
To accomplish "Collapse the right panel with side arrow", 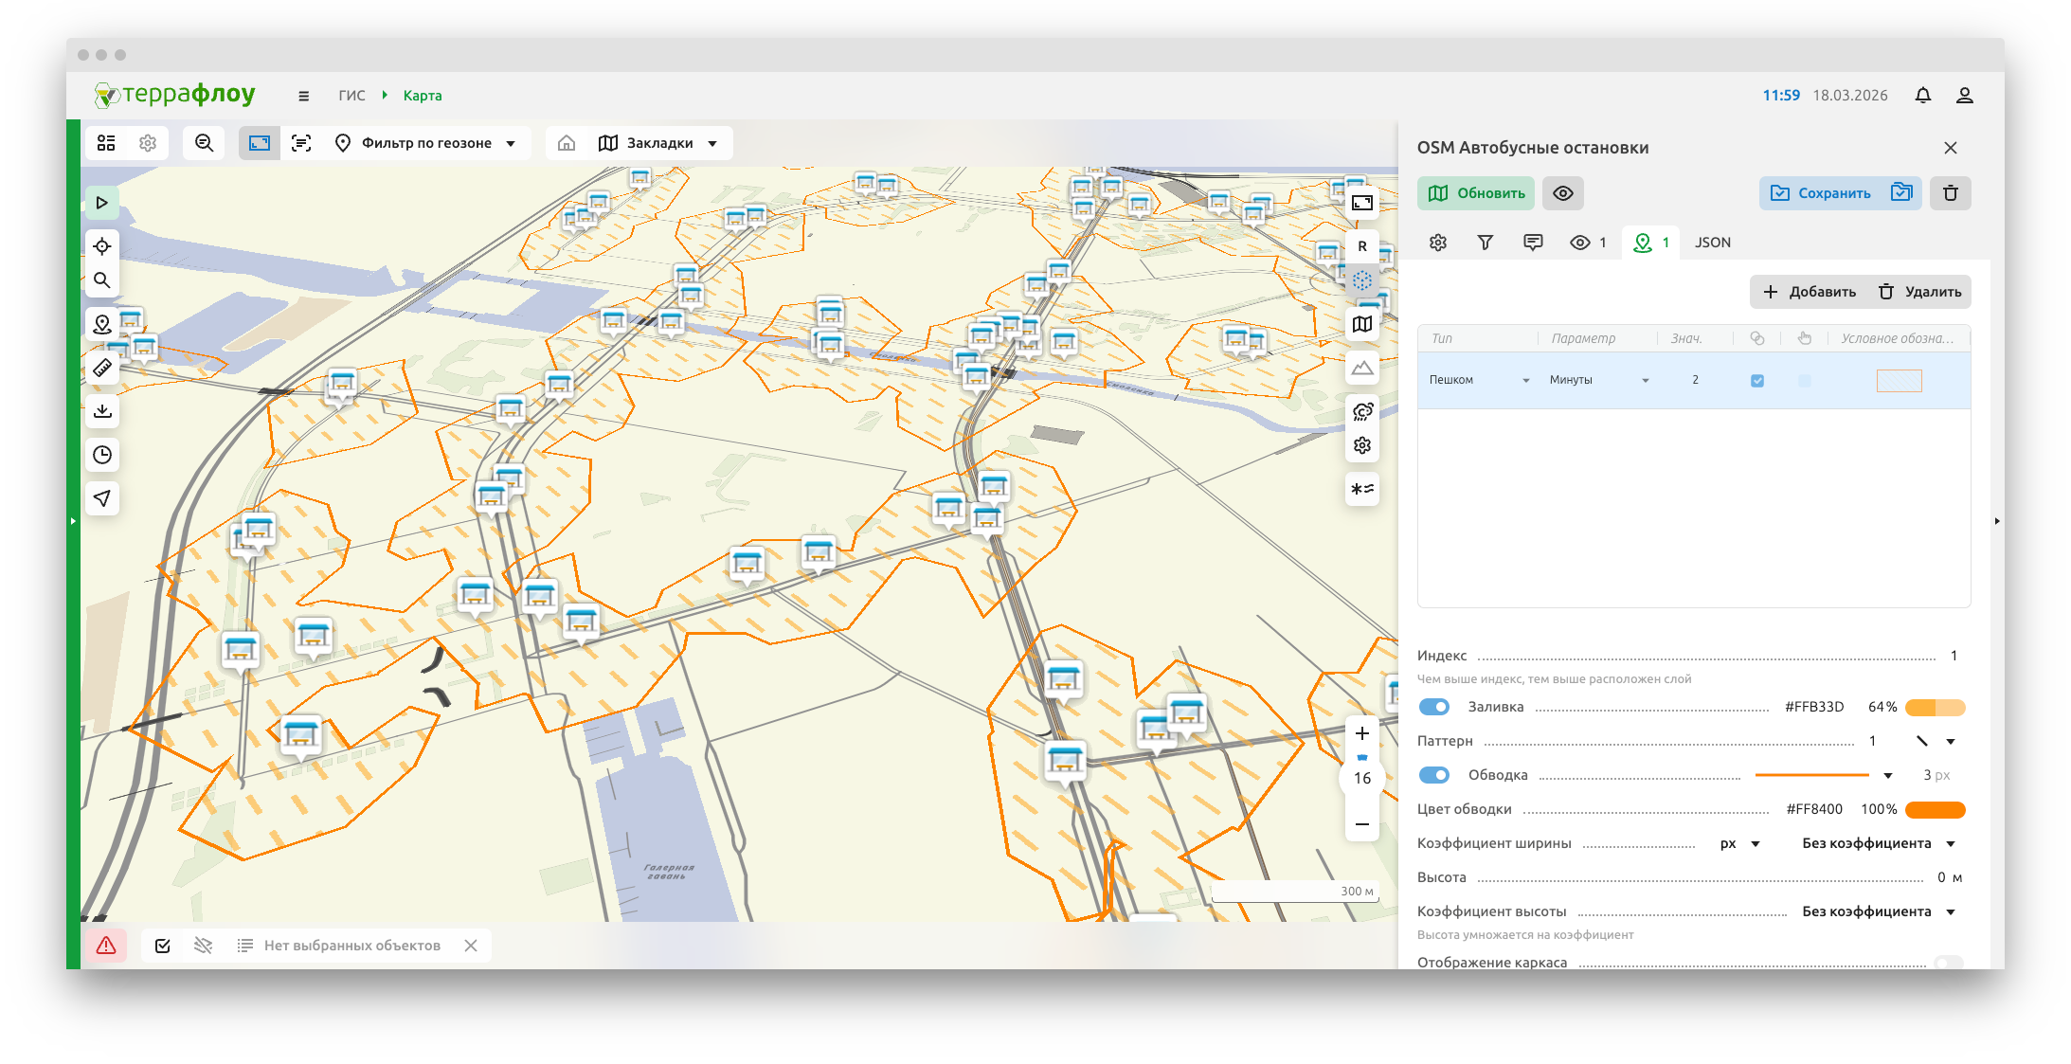I will point(1997,521).
